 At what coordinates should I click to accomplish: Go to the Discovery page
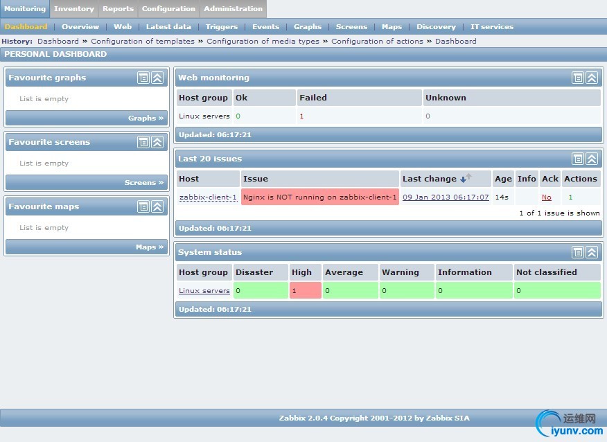[436, 27]
